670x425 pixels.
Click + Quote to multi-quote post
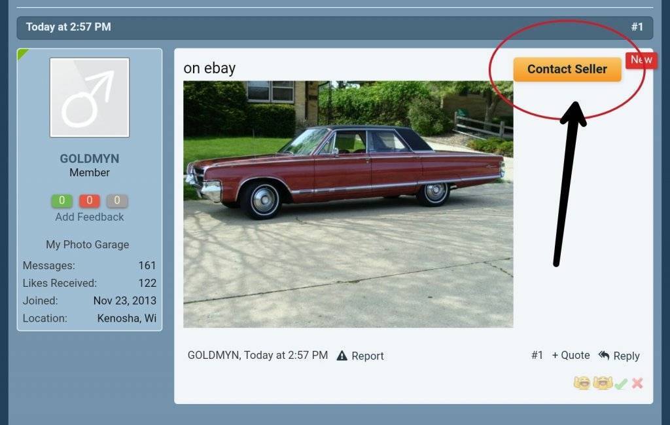tap(571, 356)
